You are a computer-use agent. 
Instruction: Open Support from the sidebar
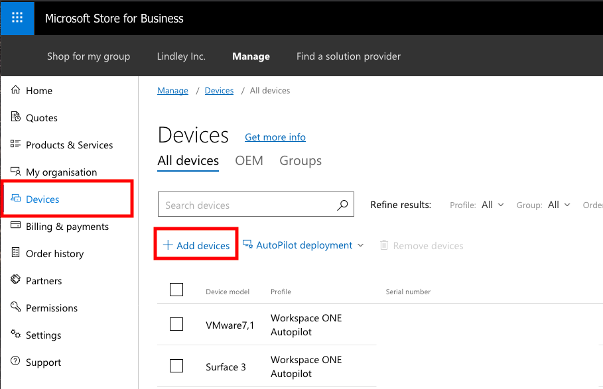click(x=44, y=363)
